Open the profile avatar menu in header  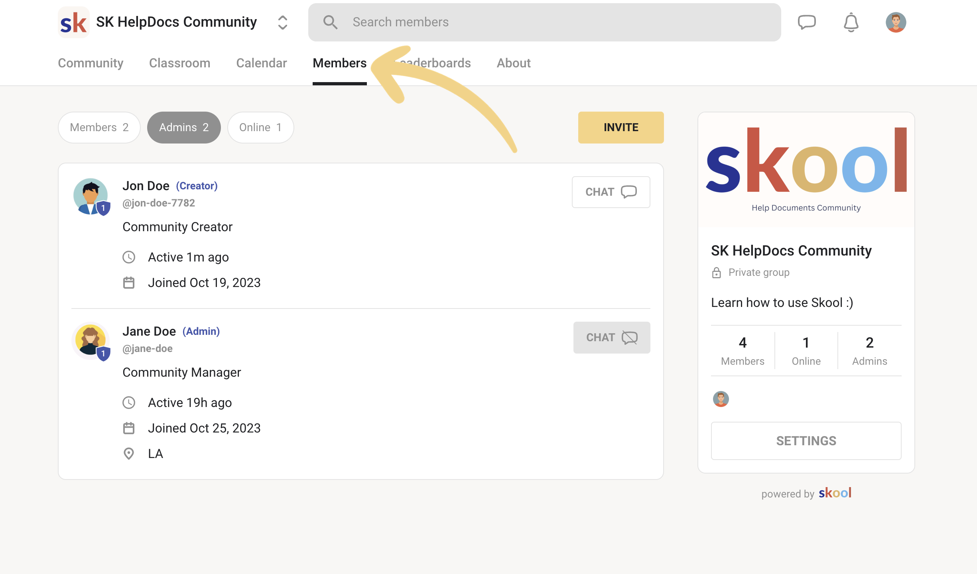[x=896, y=22]
